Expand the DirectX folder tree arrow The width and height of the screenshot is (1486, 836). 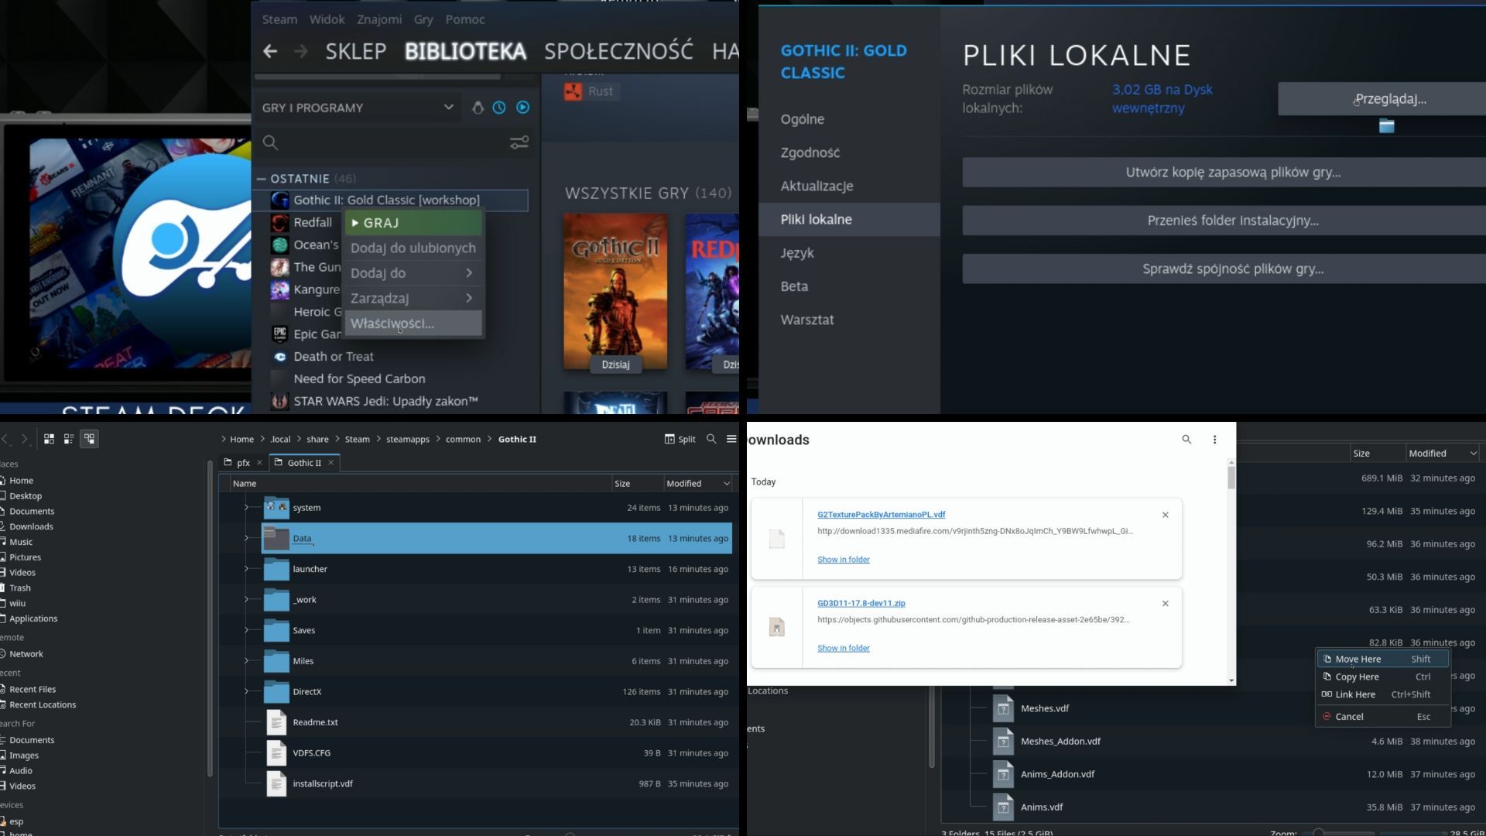(x=246, y=691)
